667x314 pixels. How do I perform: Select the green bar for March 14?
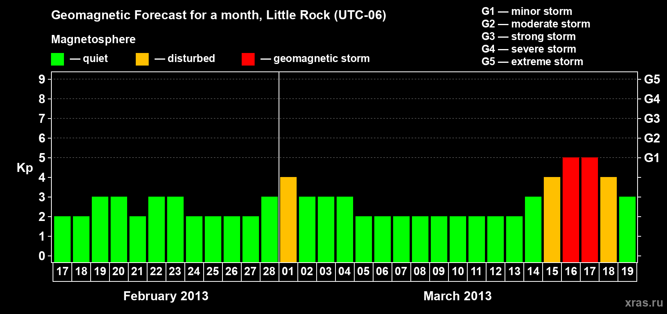pyautogui.click(x=533, y=229)
